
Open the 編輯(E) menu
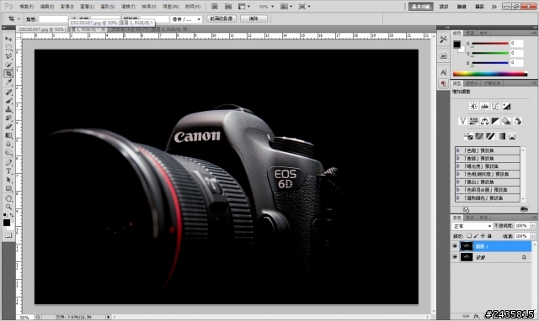[47, 7]
